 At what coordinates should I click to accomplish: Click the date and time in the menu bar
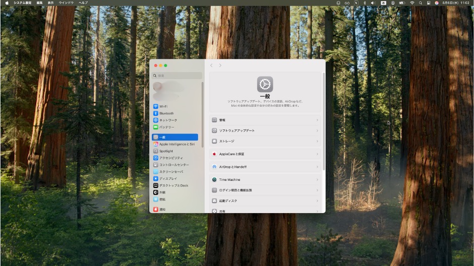(456, 3)
